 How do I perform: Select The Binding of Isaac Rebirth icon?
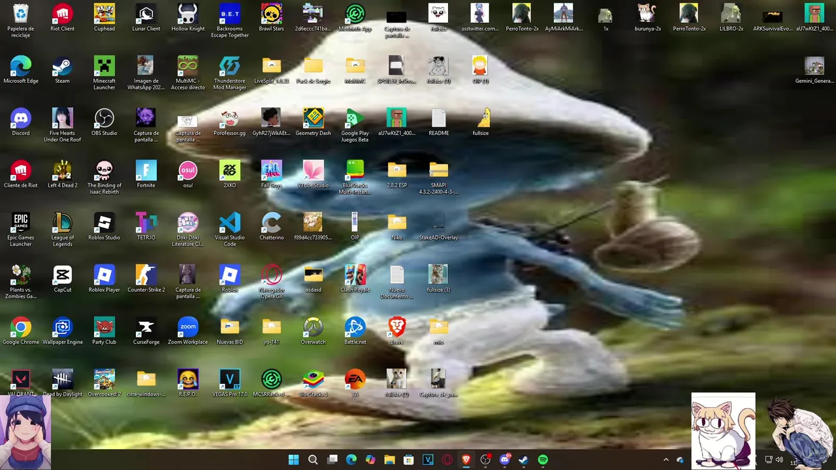pyautogui.click(x=104, y=178)
